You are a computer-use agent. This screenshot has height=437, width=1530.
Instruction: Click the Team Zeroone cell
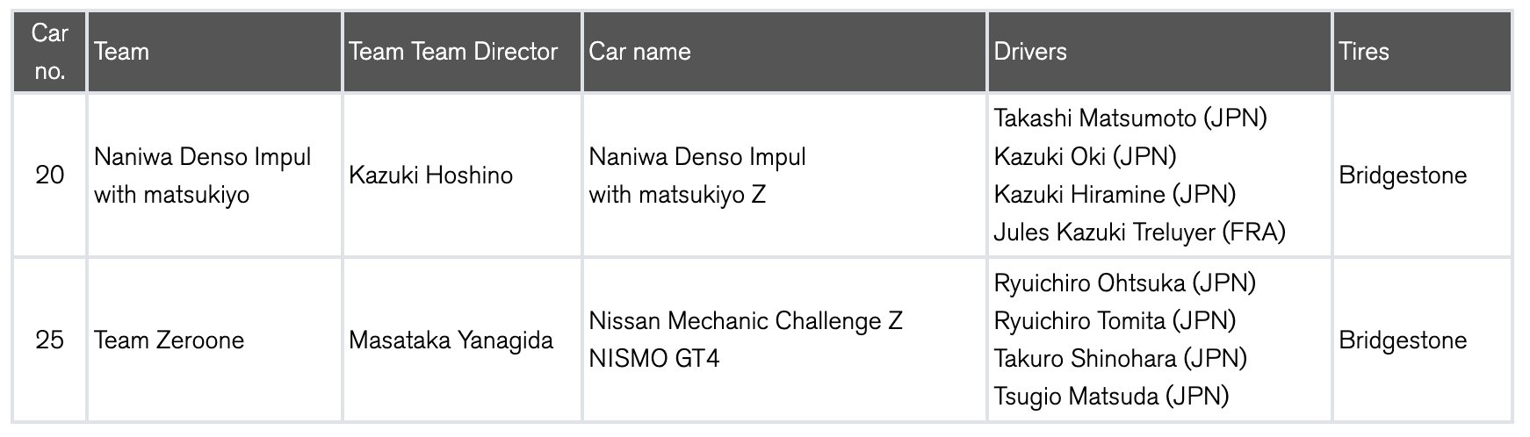pos(169,340)
